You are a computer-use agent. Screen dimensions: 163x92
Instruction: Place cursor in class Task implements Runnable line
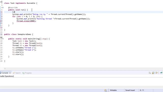click(21, 3)
